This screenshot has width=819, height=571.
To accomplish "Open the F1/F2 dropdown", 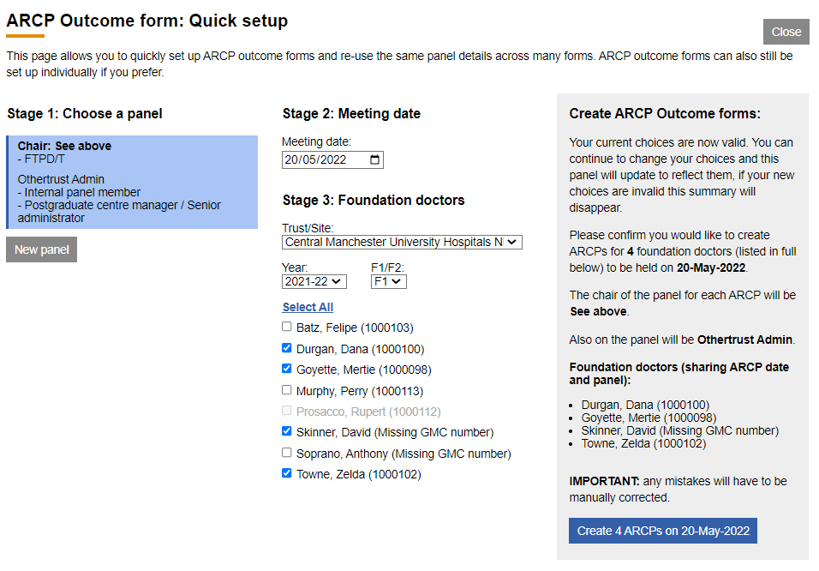I will point(388,281).
